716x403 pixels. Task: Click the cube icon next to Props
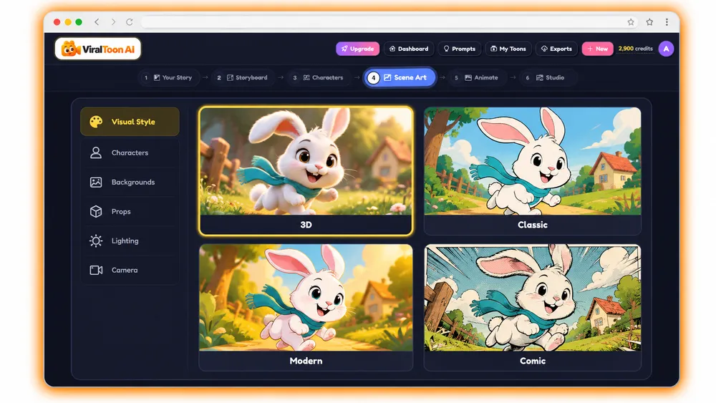click(x=96, y=211)
